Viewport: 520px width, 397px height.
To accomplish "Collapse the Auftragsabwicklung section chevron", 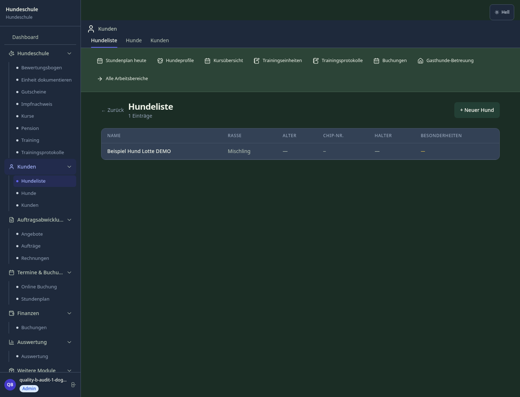I will click(69, 220).
